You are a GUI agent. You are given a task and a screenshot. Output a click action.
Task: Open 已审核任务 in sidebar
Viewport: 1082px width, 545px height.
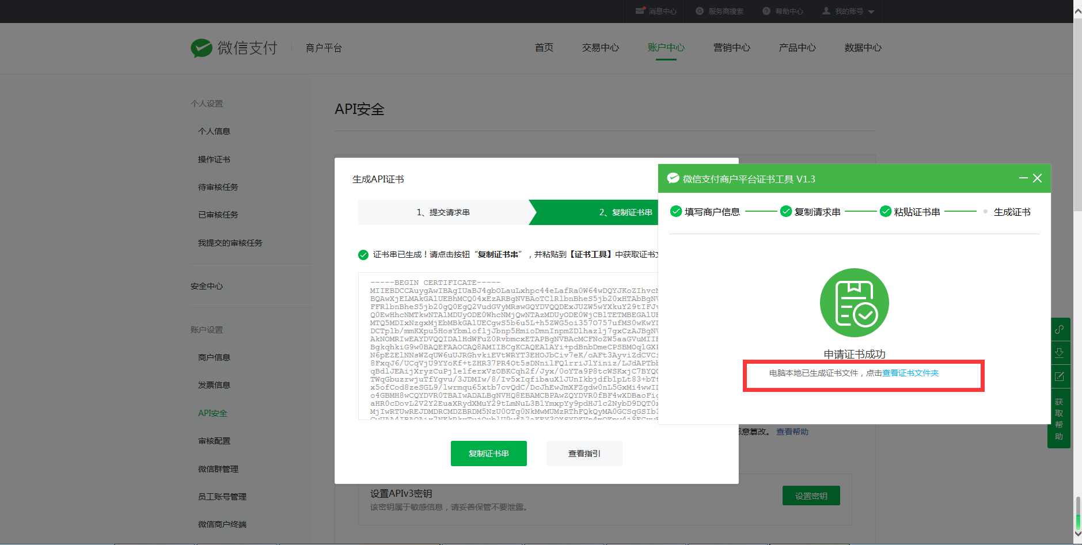pyautogui.click(x=218, y=215)
